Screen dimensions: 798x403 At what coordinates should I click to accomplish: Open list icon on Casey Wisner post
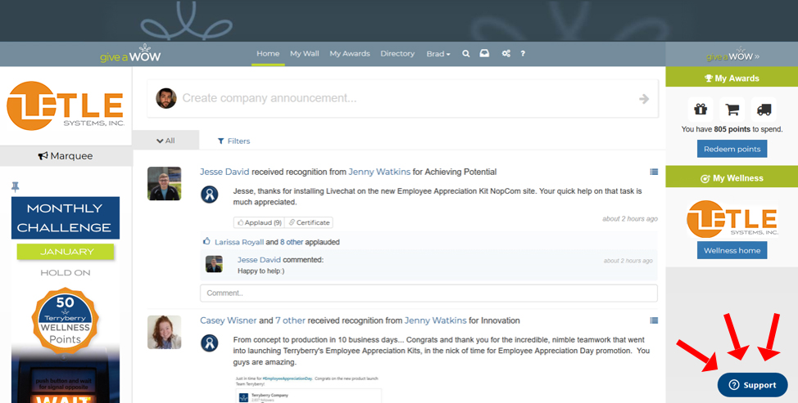point(654,320)
